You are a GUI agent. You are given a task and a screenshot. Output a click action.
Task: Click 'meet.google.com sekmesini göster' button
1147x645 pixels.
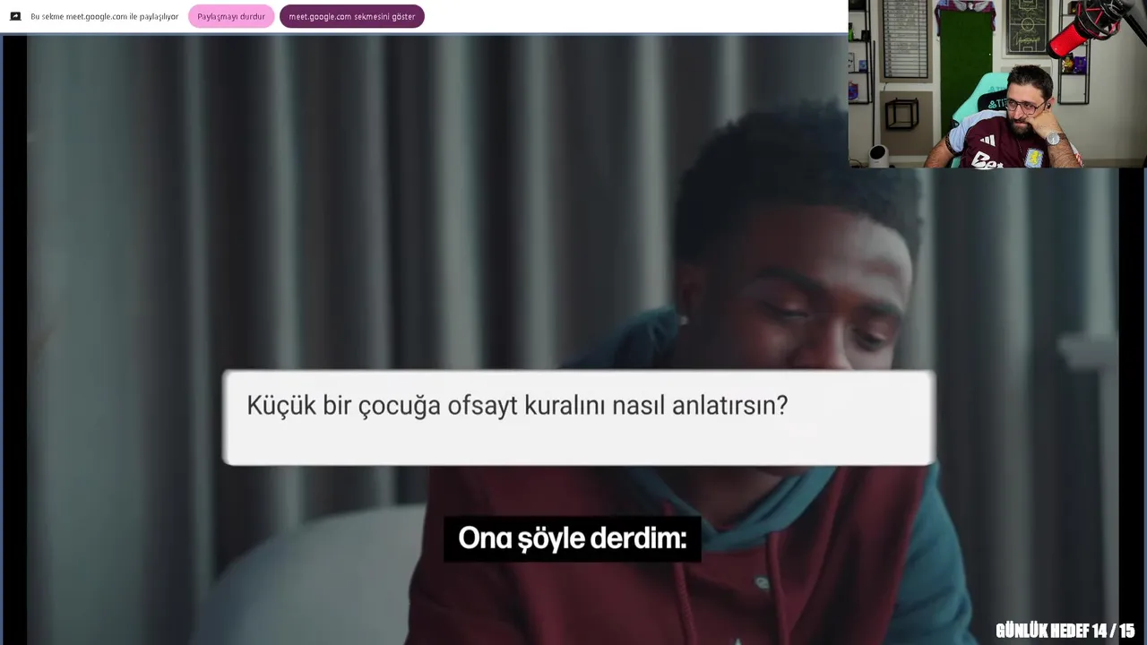(x=351, y=16)
